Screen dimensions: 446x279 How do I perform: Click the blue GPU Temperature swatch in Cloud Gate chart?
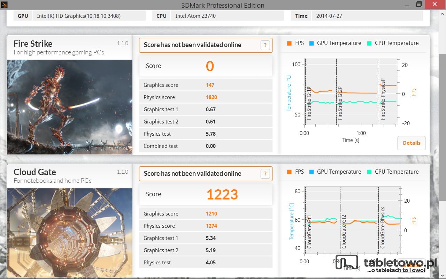(x=312, y=172)
